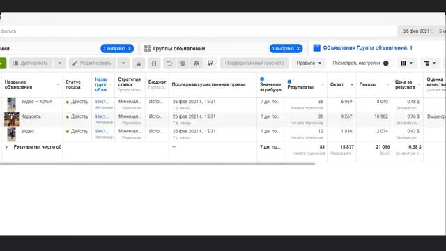
Task: Click the people audience icon in toolbar
Action: coord(197,63)
